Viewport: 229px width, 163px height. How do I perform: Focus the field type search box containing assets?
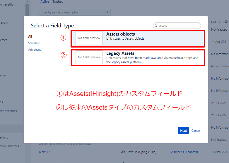pos(177,26)
